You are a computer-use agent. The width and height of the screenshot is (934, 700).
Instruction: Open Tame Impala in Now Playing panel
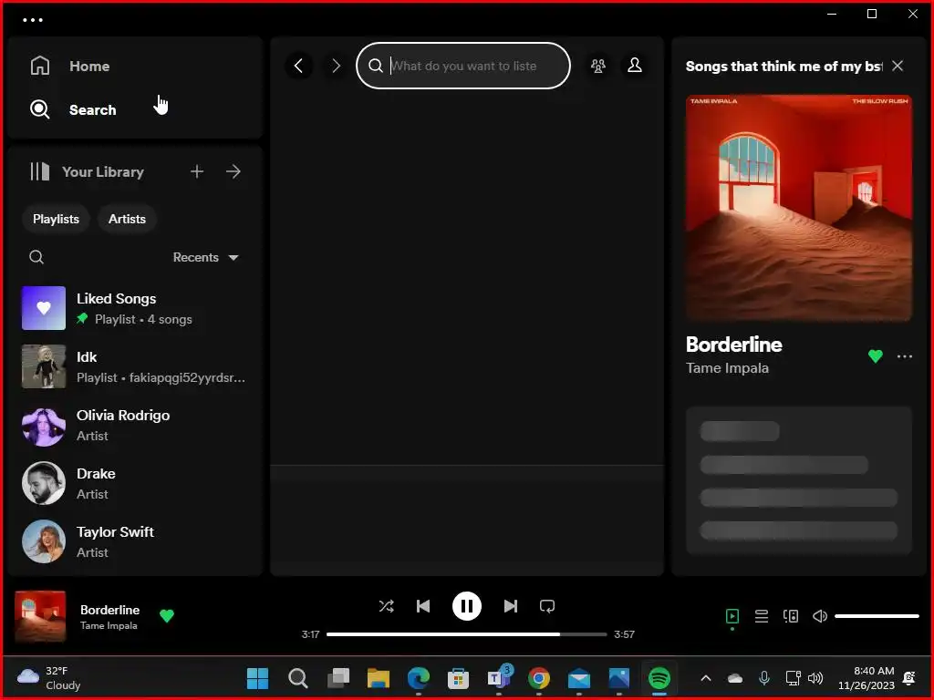[727, 368]
